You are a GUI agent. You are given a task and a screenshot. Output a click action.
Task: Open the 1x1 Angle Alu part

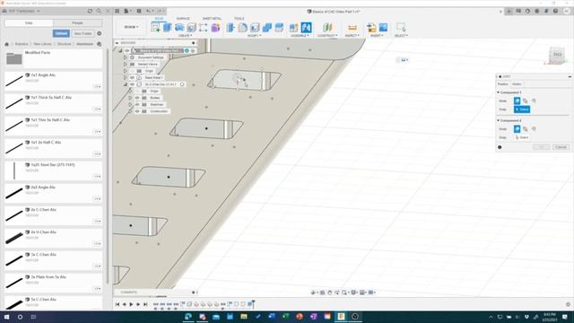point(54,81)
